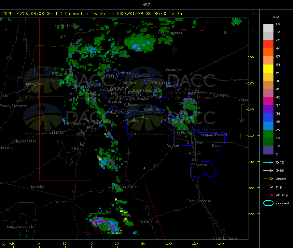293x248 pixels.
Task: Click the 50YD cyan arrow legend icon
Action: [268, 162]
